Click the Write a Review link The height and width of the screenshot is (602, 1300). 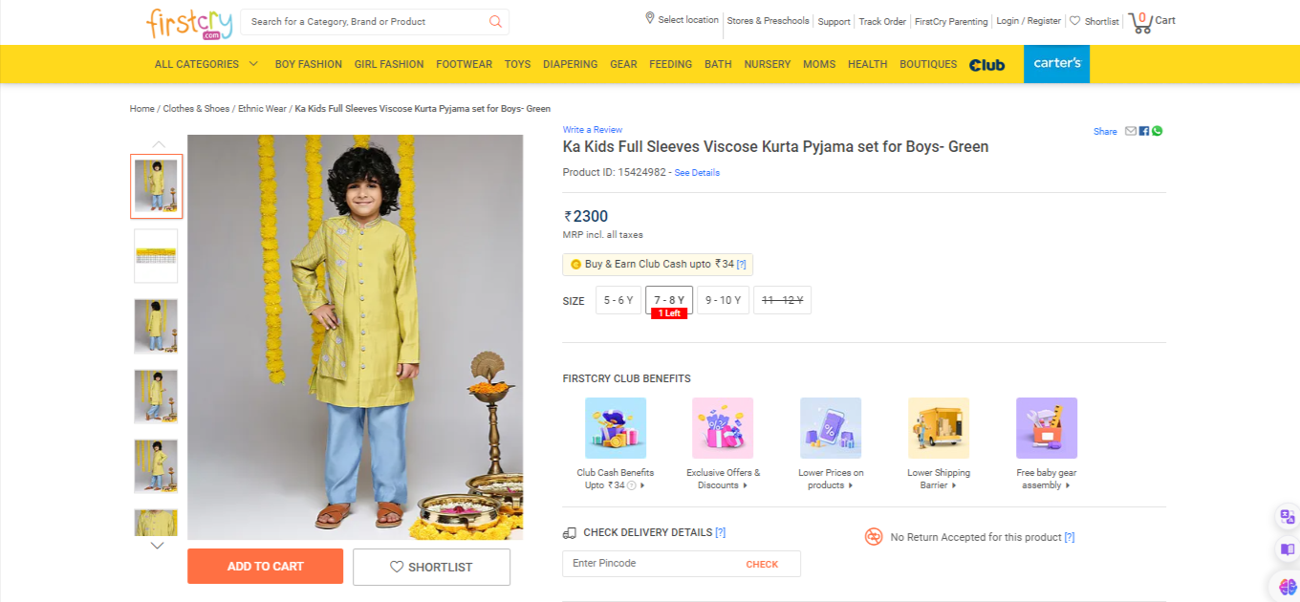(592, 130)
